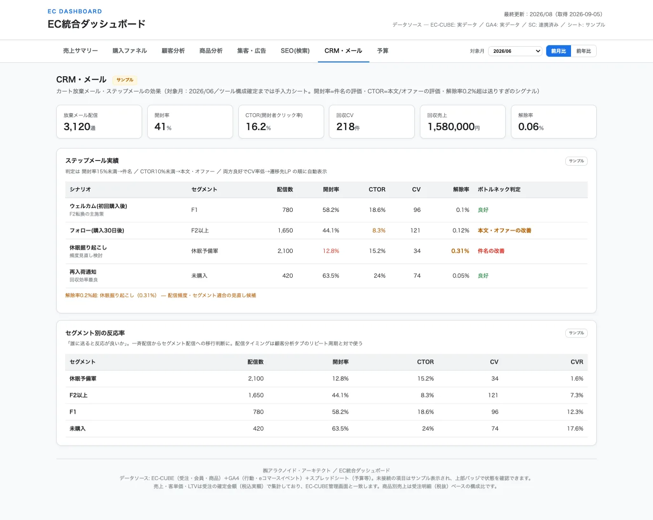Click the orange 8.3% CTOR in step mail table
This screenshot has height=520, width=653.
click(379, 230)
